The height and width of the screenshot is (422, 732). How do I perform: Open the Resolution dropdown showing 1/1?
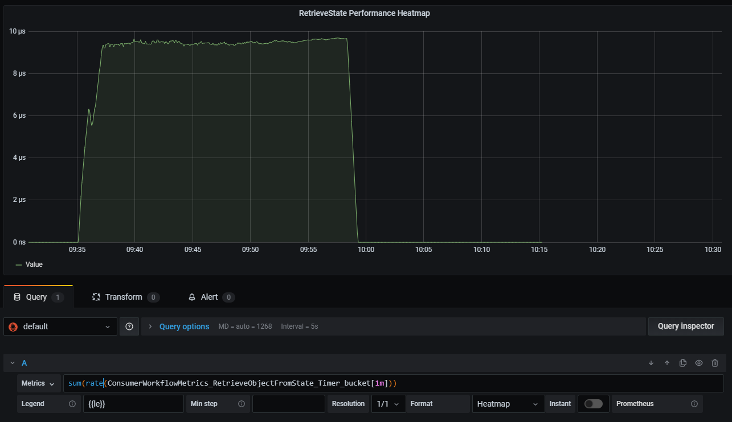pyautogui.click(x=388, y=403)
